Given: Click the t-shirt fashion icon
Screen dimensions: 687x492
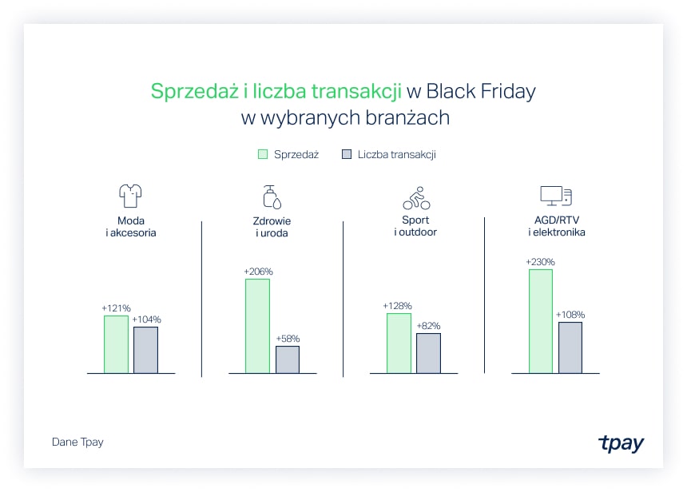Looking at the screenshot, I should tap(130, 195).
